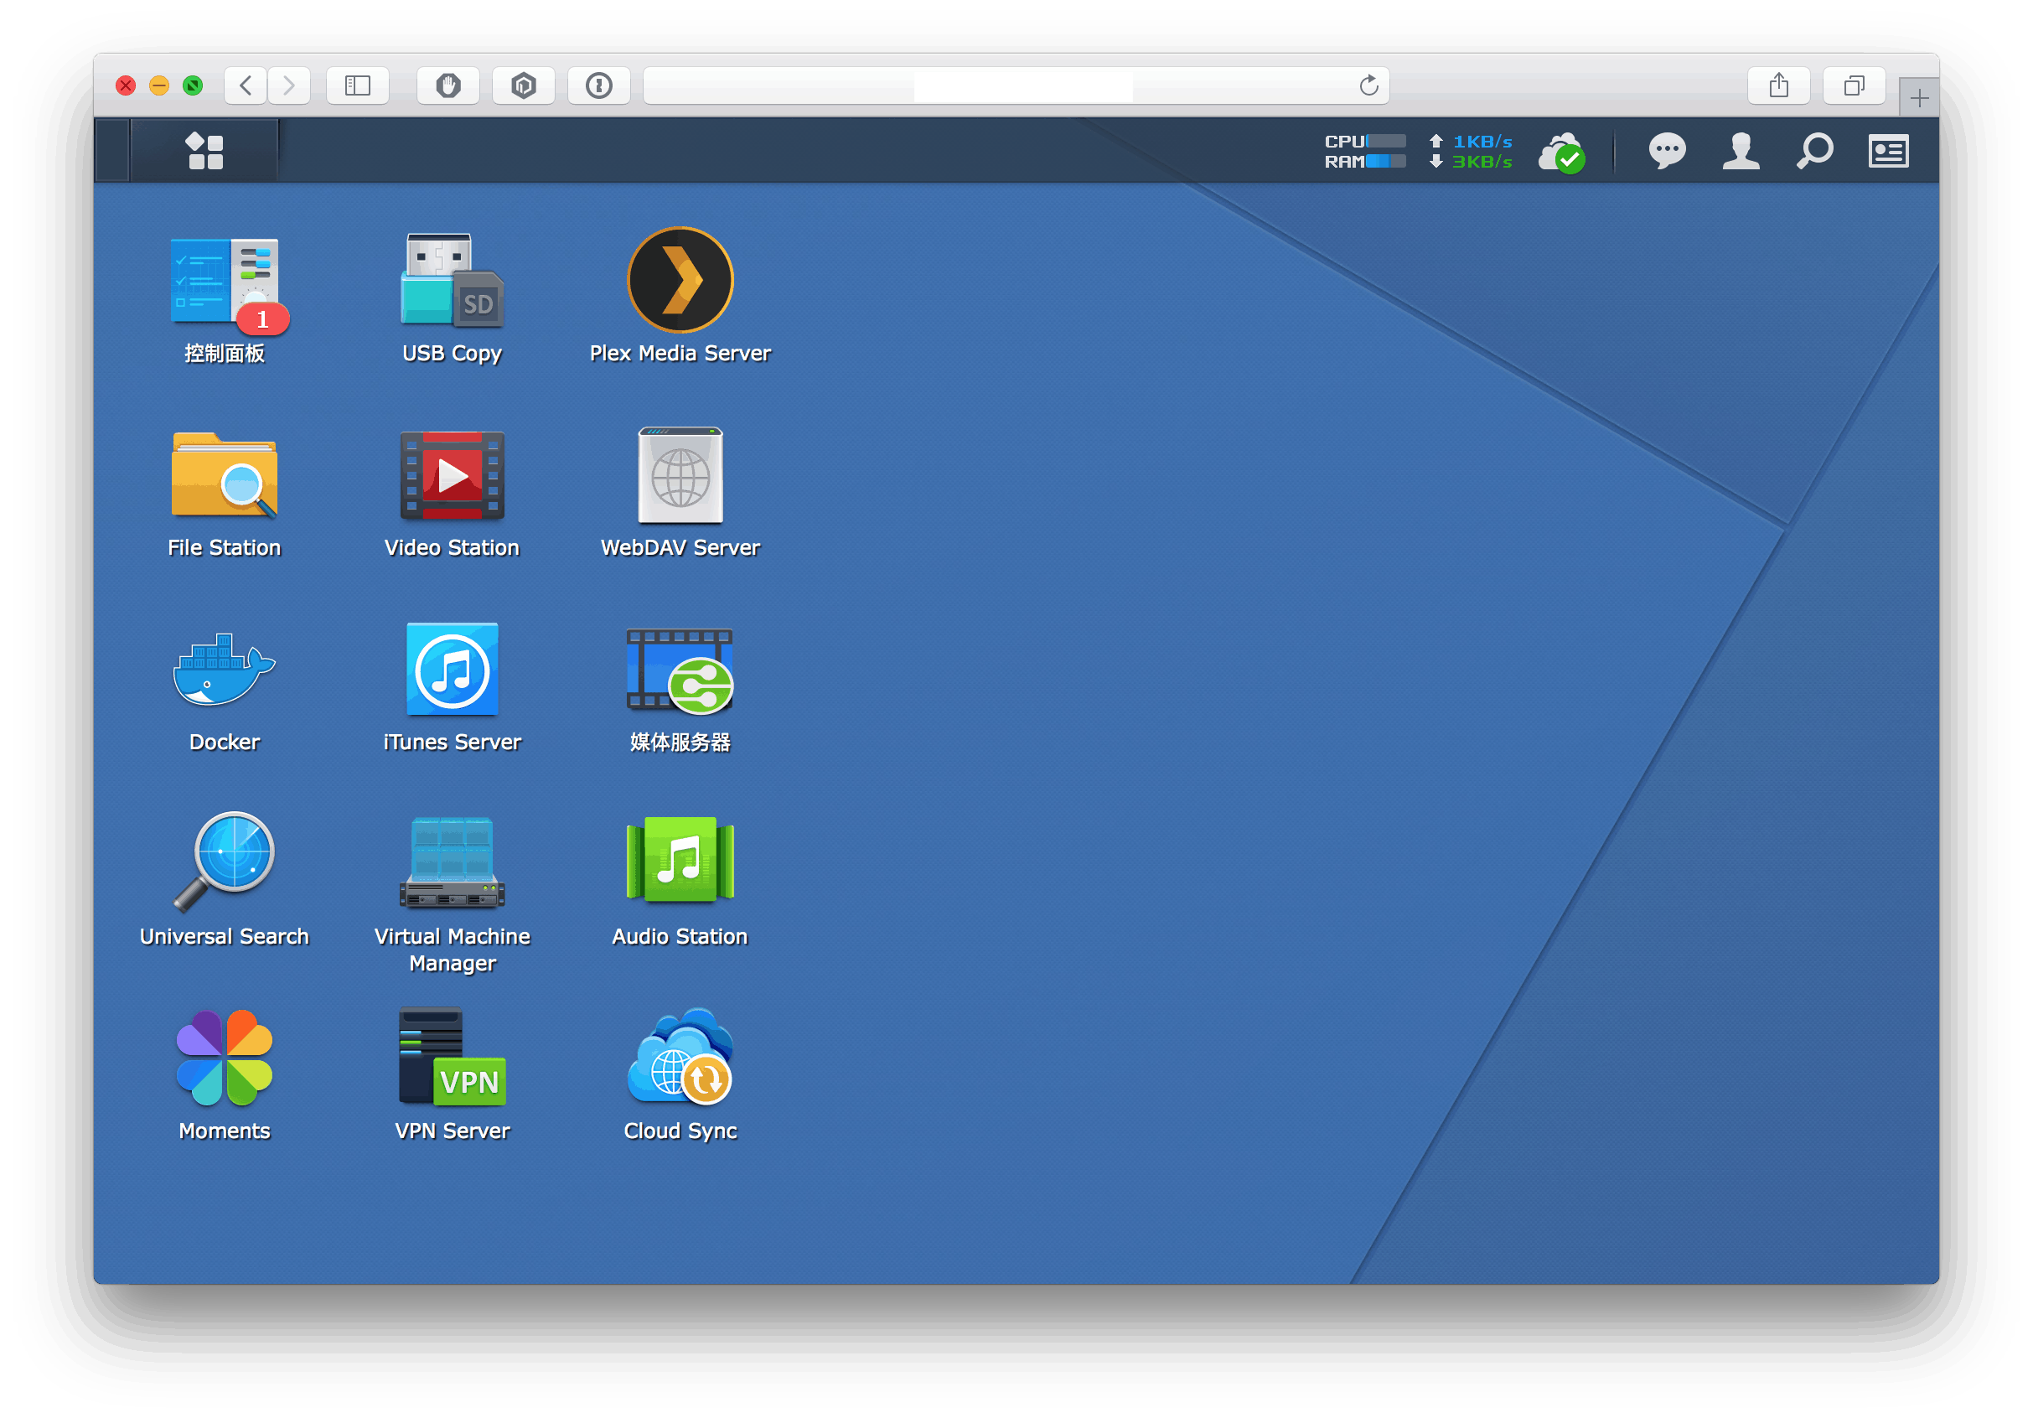Open the user account options menu
Viewport: 2033px width, 1418px height.
(1740, 151)
